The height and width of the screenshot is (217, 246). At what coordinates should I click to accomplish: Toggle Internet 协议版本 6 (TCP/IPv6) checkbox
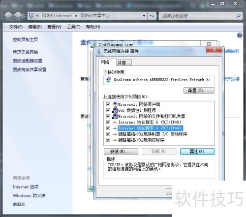click(108, 122)
